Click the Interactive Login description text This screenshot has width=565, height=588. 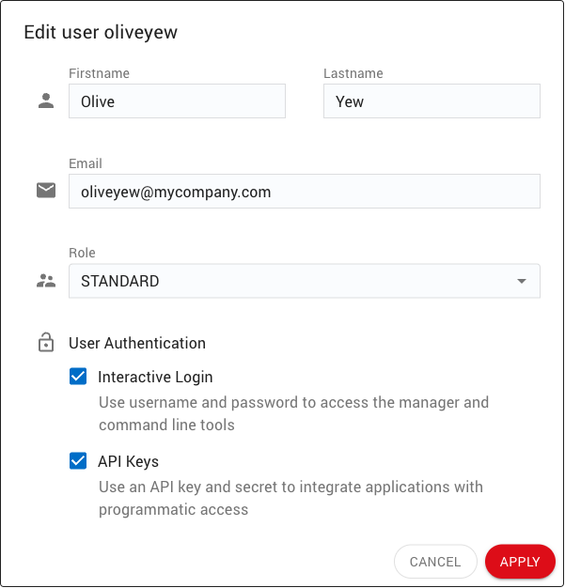click(x=293, y=413)
